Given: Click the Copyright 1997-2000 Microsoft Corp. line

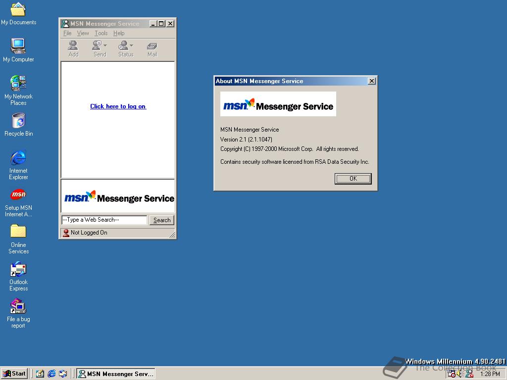Looking at the screenshot, I should pos(289,149).
